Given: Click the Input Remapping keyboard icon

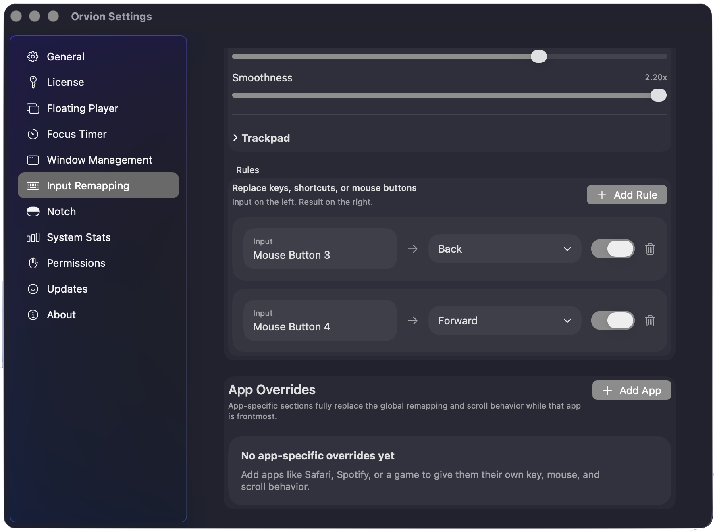Looking at the screenshot, I should coord(33,186).
